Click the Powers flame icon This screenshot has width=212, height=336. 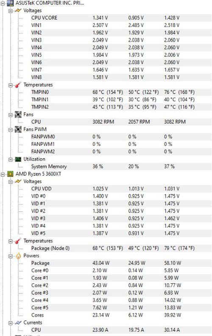tap(18, 256)
